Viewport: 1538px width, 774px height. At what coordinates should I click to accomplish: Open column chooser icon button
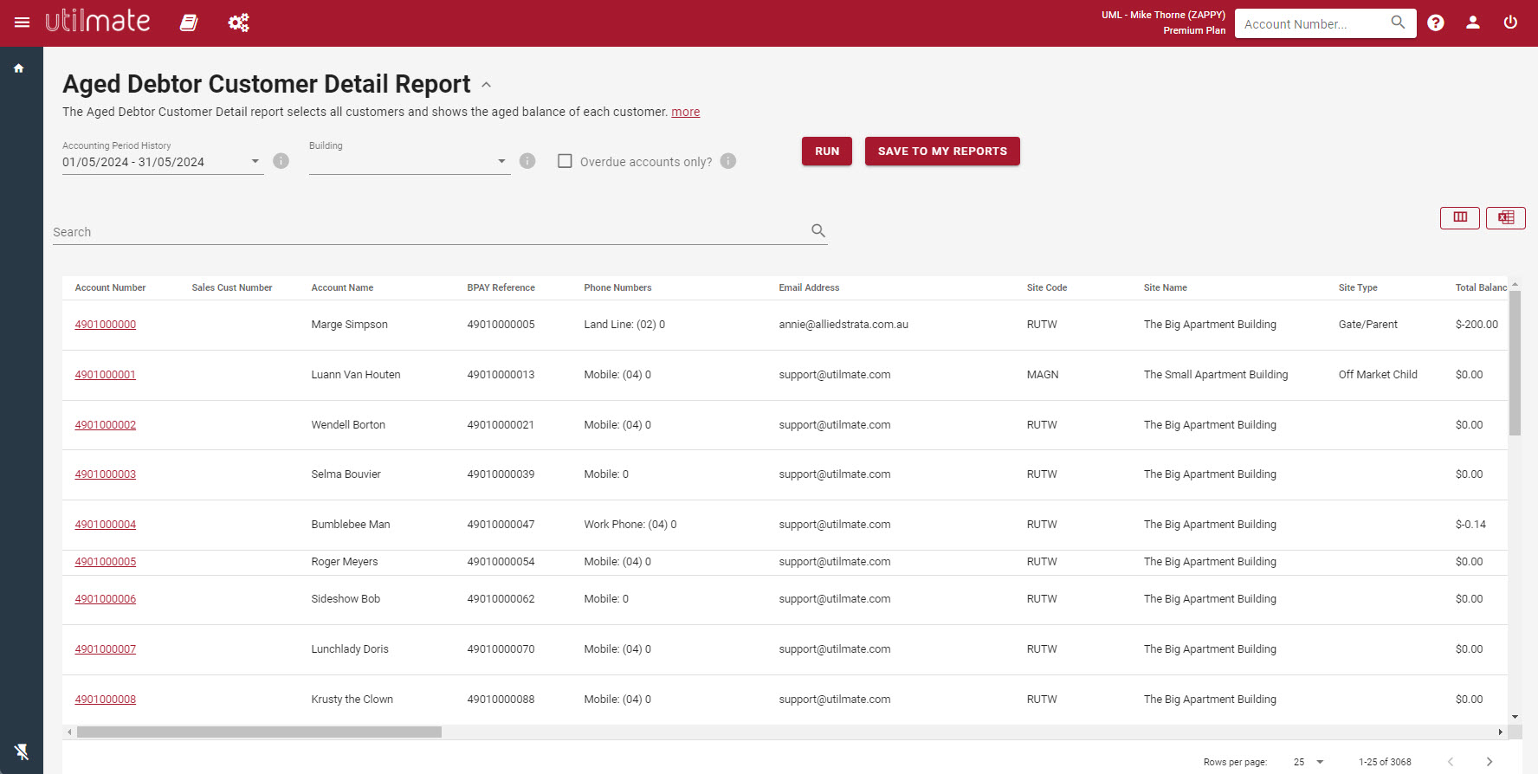pyautogui.click(x=1460, y=217)
